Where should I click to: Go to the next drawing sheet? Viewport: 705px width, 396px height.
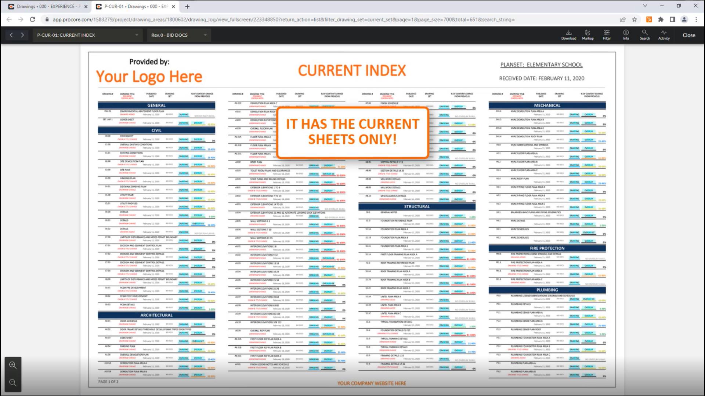point(22,35)
